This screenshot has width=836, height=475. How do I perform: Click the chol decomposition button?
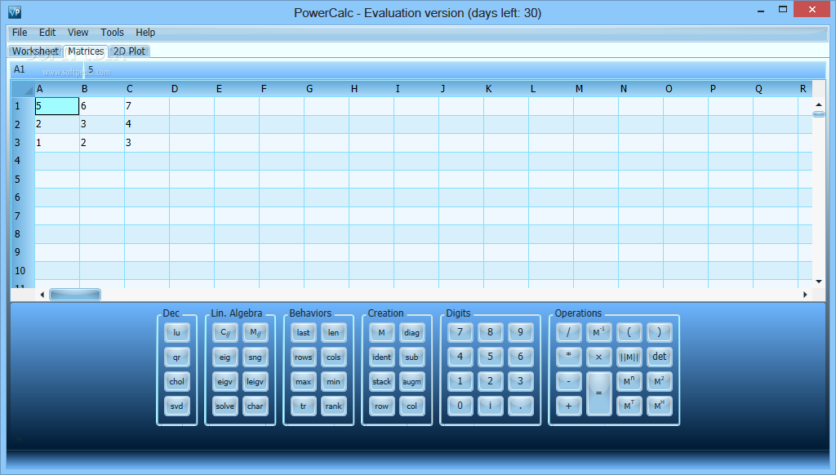tap(176, 382)
